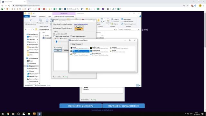Click the Свойства ribbon button
The image size is (206, 116).
tap(108, 22)
